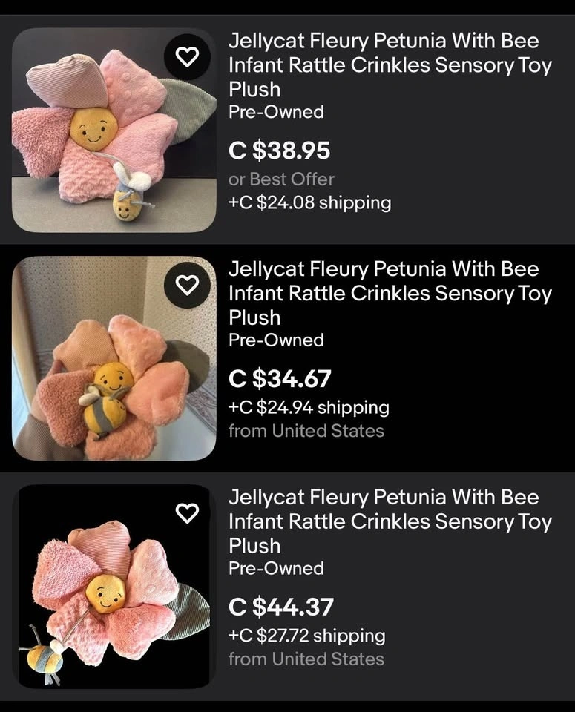575x712 pixels.
Task: Open listing title priced at C $34.67
Action: click(390, 293)
